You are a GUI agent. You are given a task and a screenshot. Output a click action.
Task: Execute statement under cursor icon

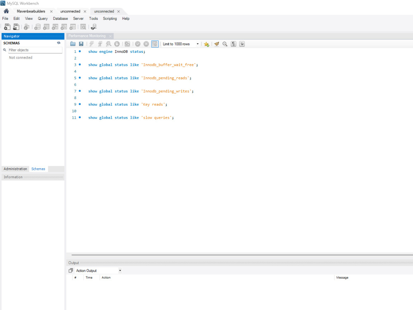pyautogui.click(x=100, y=44)
